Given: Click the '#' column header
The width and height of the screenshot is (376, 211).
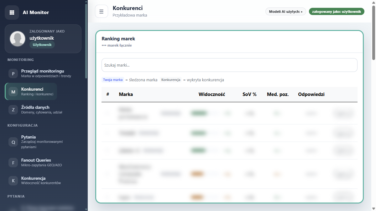Looking at the screenshot, I should (x=108, y=94).
